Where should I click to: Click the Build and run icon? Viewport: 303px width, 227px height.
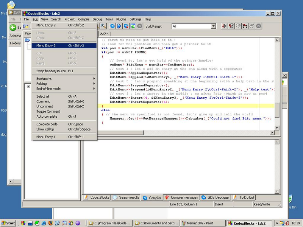126,26
